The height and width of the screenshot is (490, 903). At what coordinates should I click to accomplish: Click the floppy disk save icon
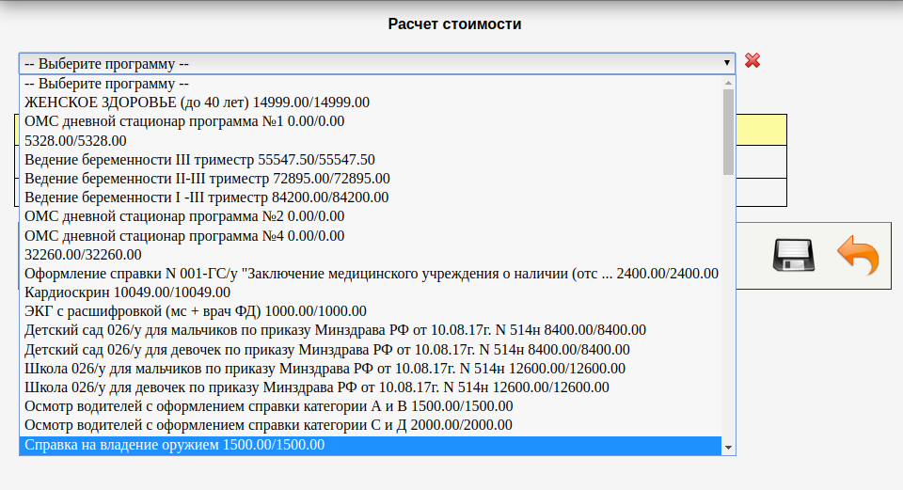[792, 256]
